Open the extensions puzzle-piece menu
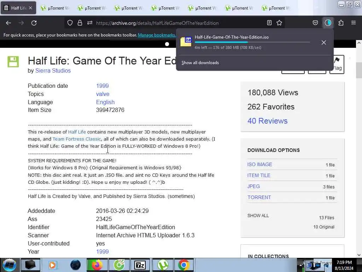 [341, 23]
